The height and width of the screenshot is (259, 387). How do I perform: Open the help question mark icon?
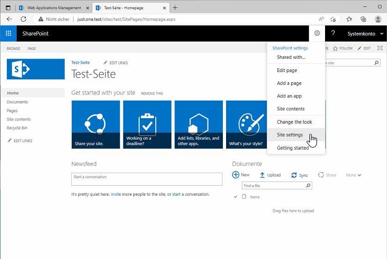click(333, 33)
